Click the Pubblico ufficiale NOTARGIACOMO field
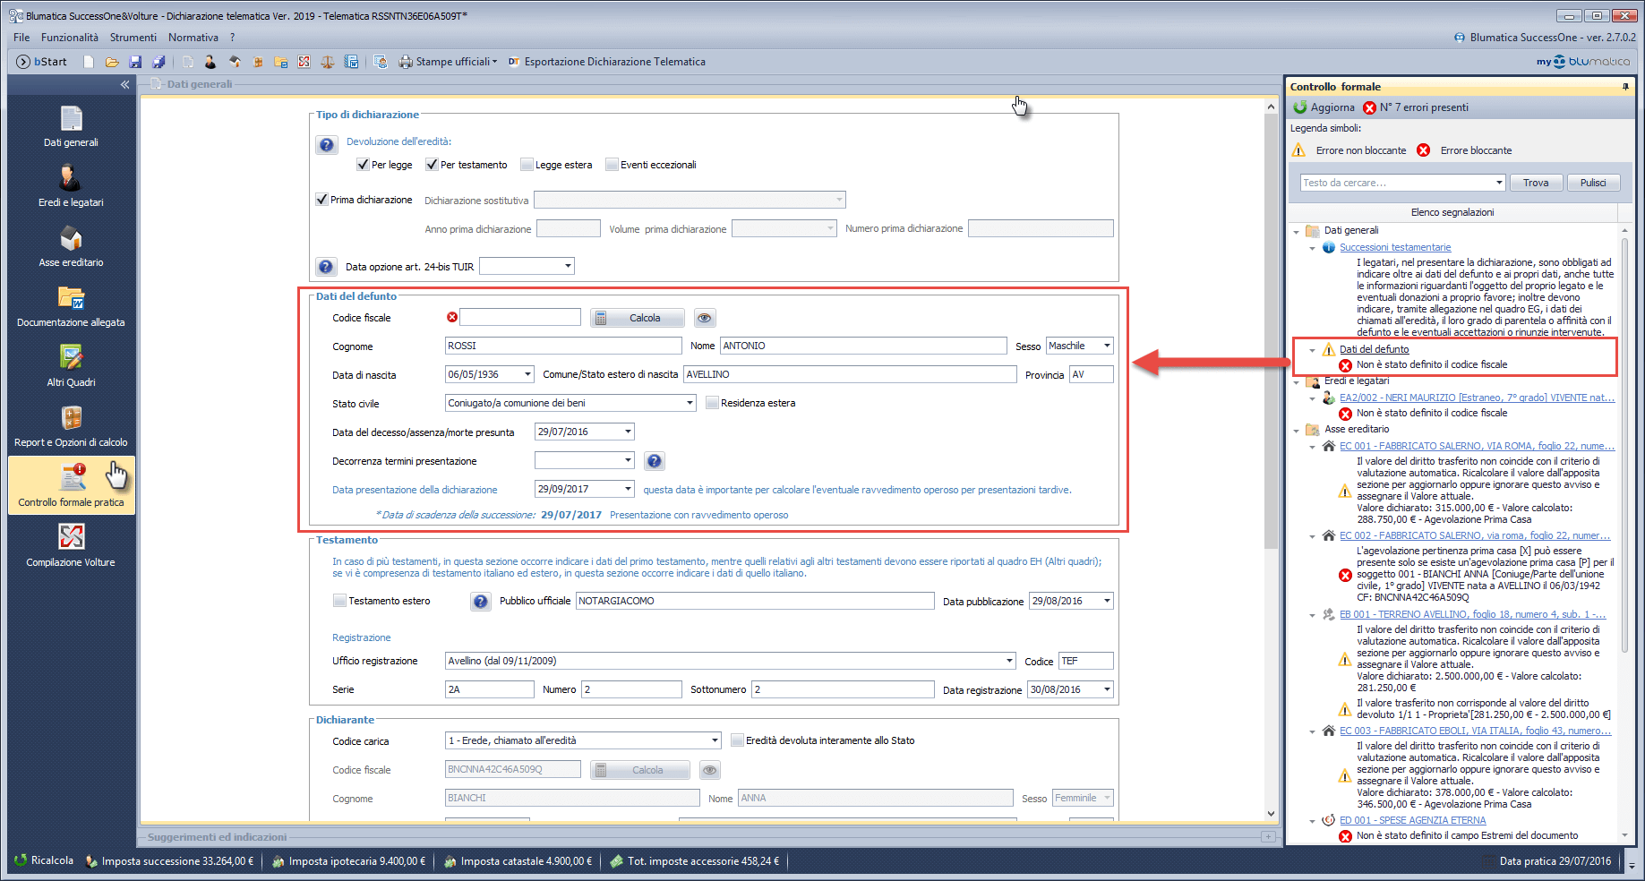This screenshot has width=1645, height=881. [755, 601]
